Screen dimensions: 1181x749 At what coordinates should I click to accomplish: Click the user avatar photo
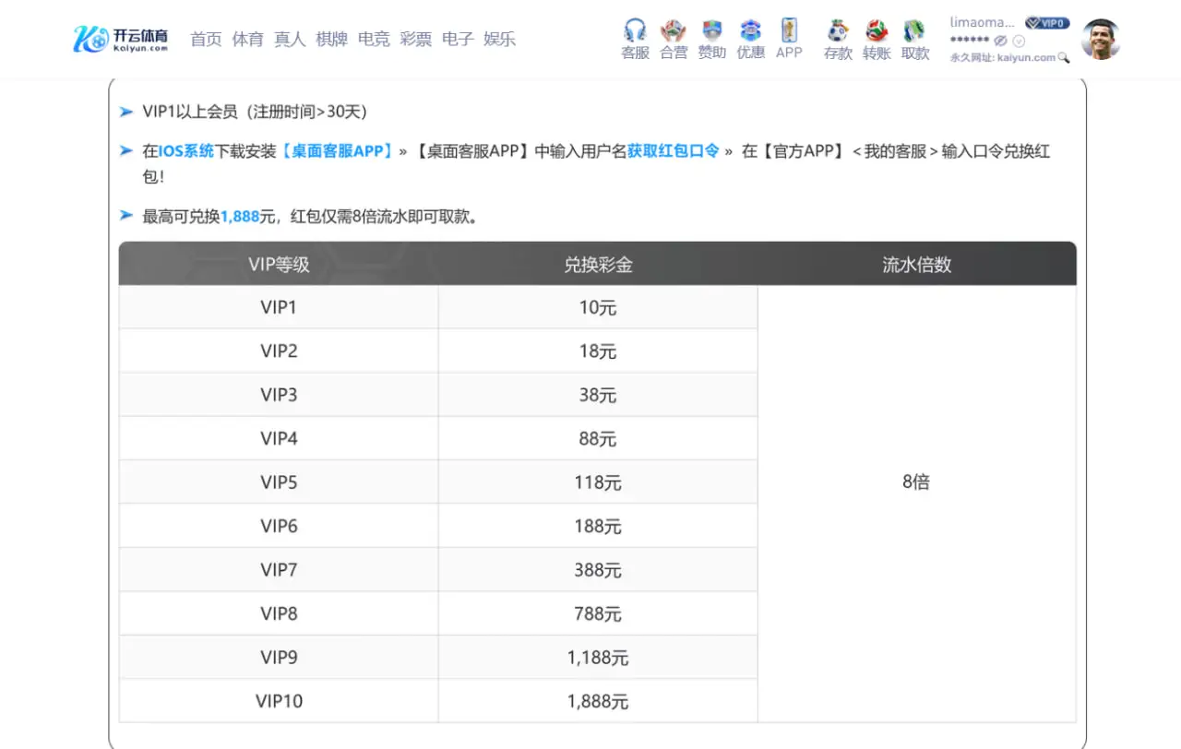[1100, 39]
